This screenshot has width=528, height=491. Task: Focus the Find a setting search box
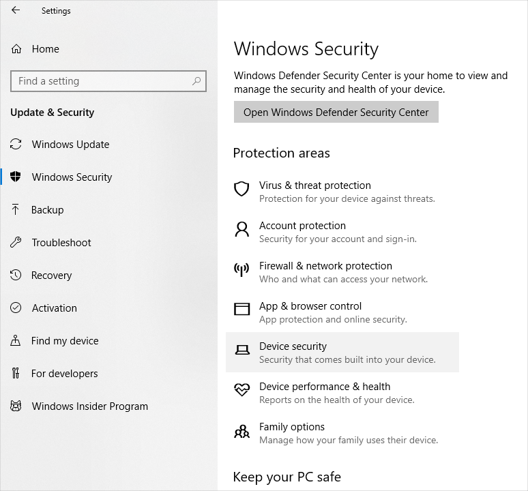coord(102,81)
